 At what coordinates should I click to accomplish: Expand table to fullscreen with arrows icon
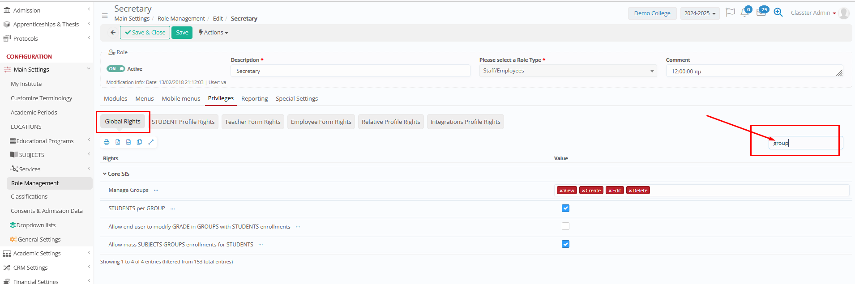coord(151,142)
